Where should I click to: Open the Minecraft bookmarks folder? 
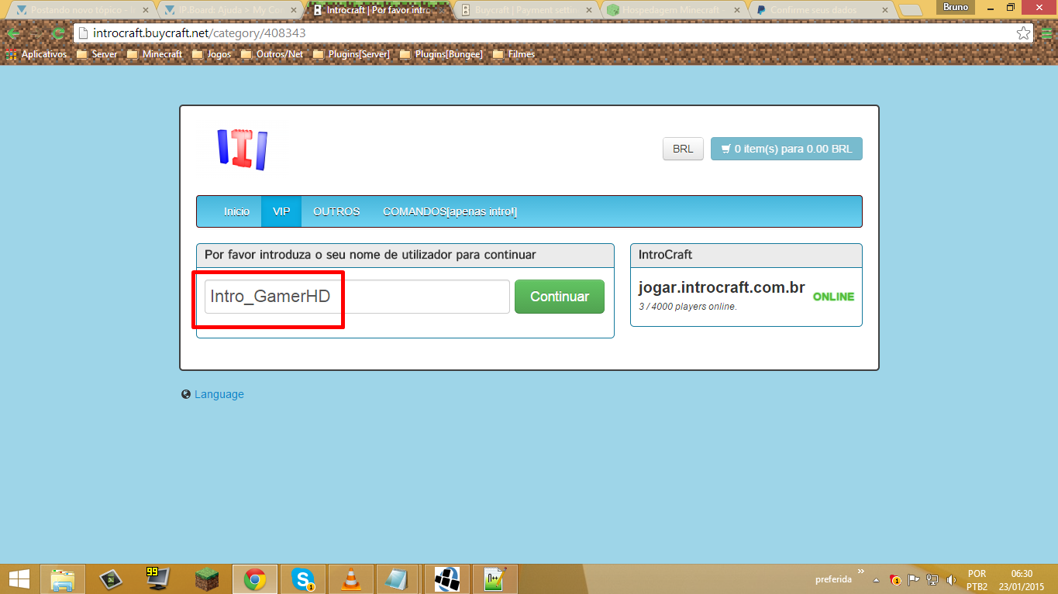pyautogui.click(x=155, y=54)
